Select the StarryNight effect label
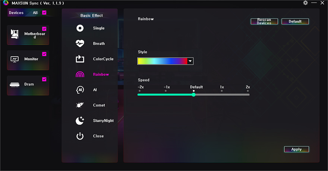Screen dimensions: 328x171 [103, 121]
